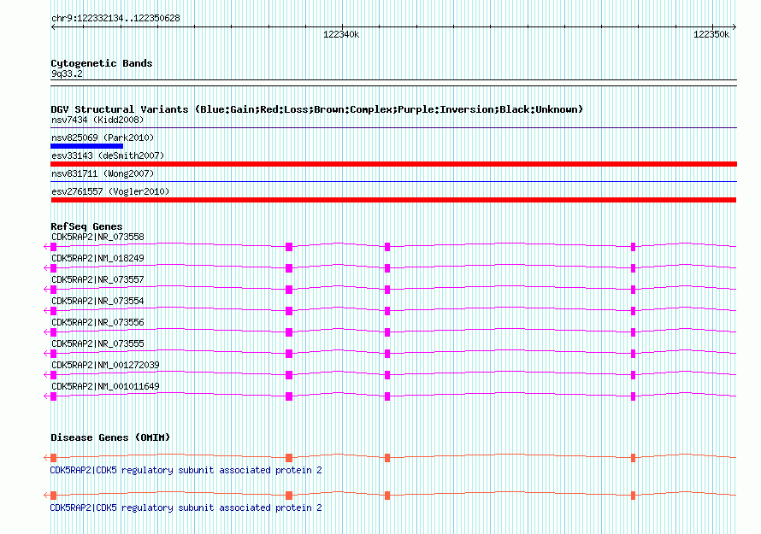Click the CDK5RAP2|NR_073557 transcript label
This screenshot has width=761, height=534.
(x=97, y=280)
